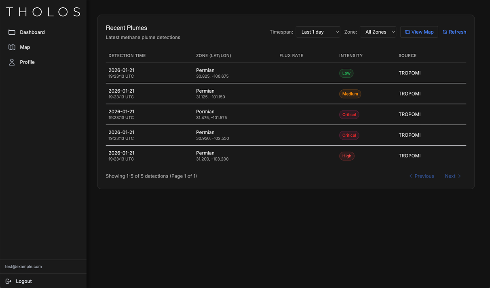Switch to the Map sidebar item
The width and height of the screenshot is (490, 288).
[x=25, y=47]
